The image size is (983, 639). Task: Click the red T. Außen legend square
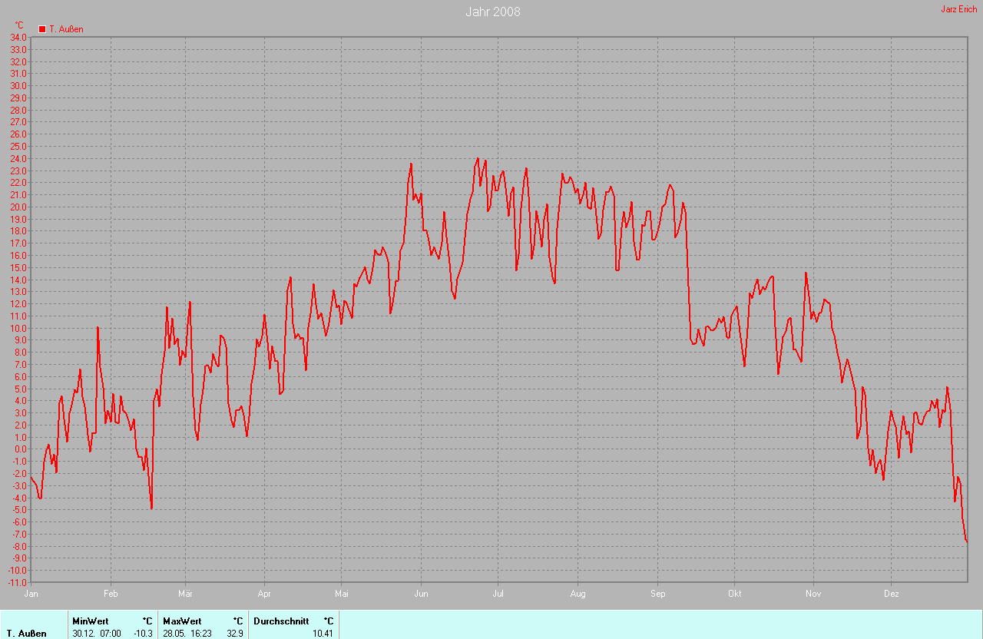coord(42,29)
